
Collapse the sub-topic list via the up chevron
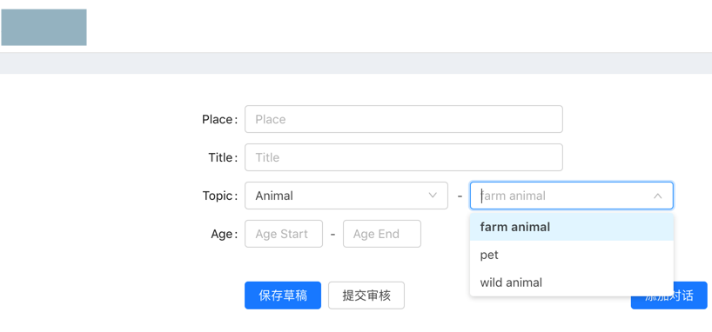click(657, 196)
